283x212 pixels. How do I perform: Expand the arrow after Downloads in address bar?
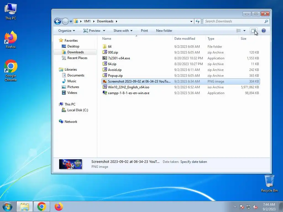(117, 21)
